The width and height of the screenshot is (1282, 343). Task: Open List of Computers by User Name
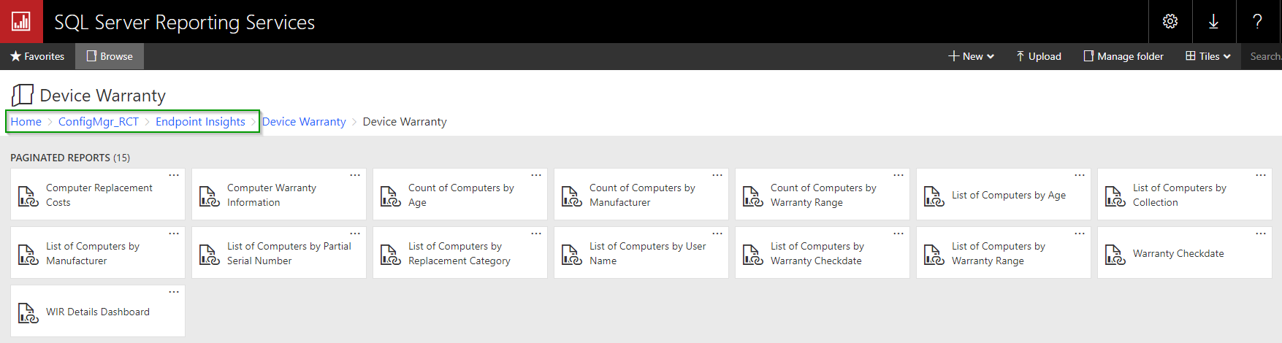tap(641, 253)
